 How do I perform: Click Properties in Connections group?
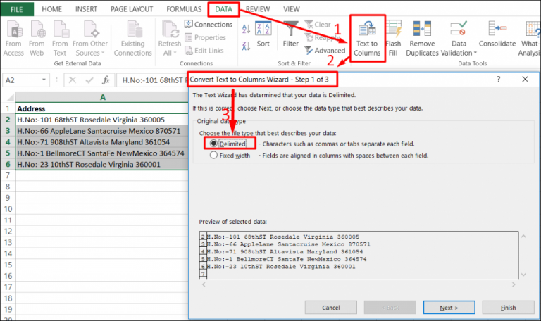click(x=205, y=37)
